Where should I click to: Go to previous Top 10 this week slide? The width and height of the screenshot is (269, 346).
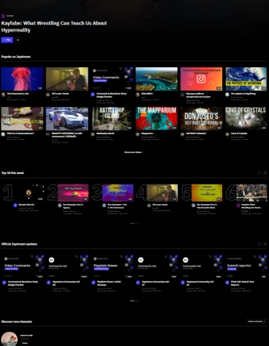pyautogui.click(x=259, y=173)
